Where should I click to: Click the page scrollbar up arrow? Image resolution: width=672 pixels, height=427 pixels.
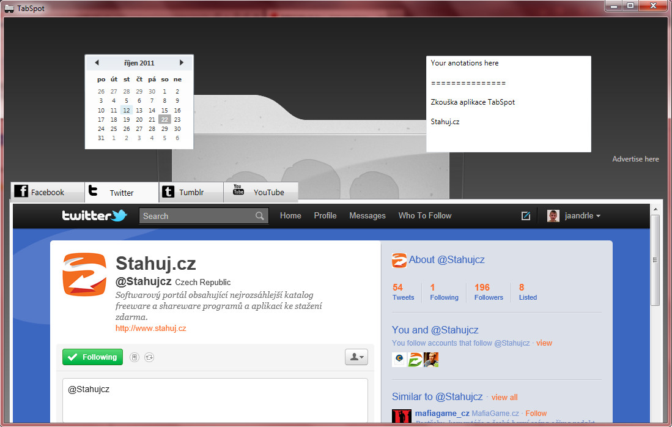point(655,209)
